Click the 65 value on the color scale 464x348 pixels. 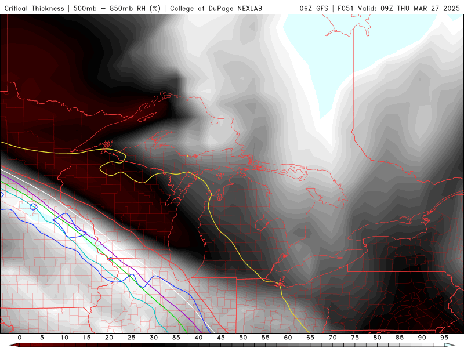tap(310, 338)
